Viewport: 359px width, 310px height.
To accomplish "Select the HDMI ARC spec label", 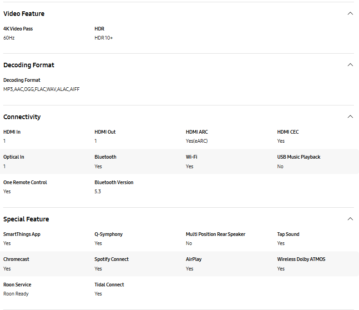I will (197, 132).
